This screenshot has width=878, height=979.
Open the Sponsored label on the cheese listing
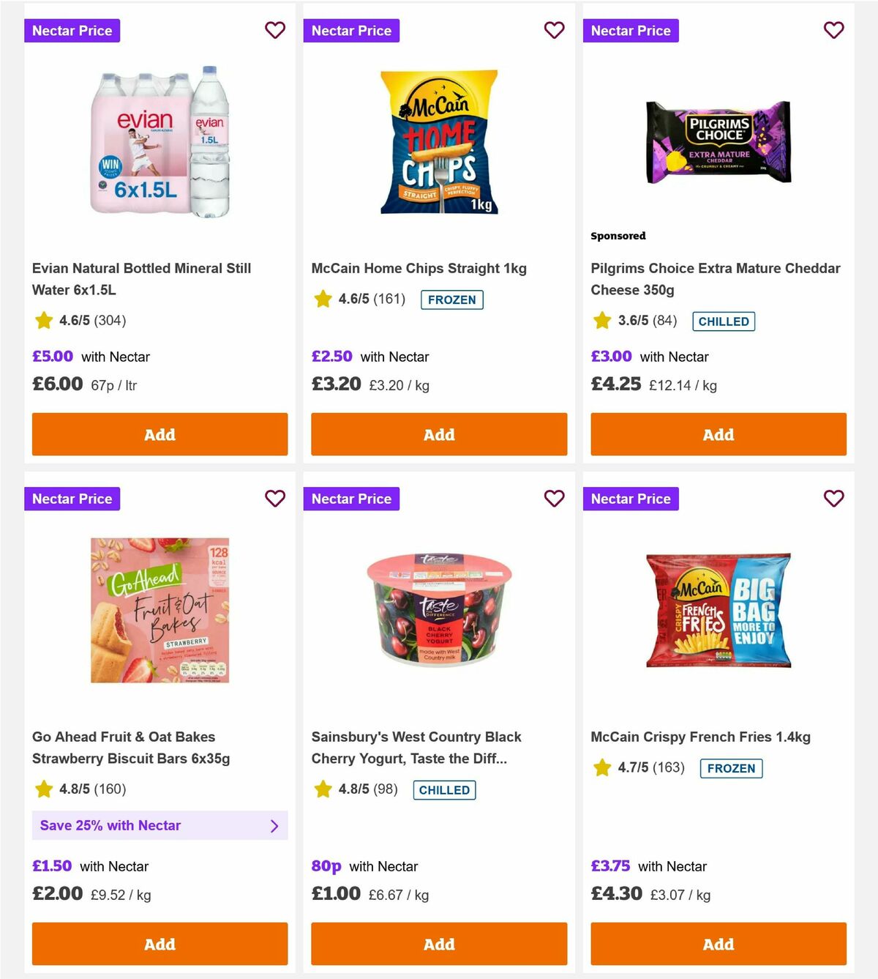point(618,236)
